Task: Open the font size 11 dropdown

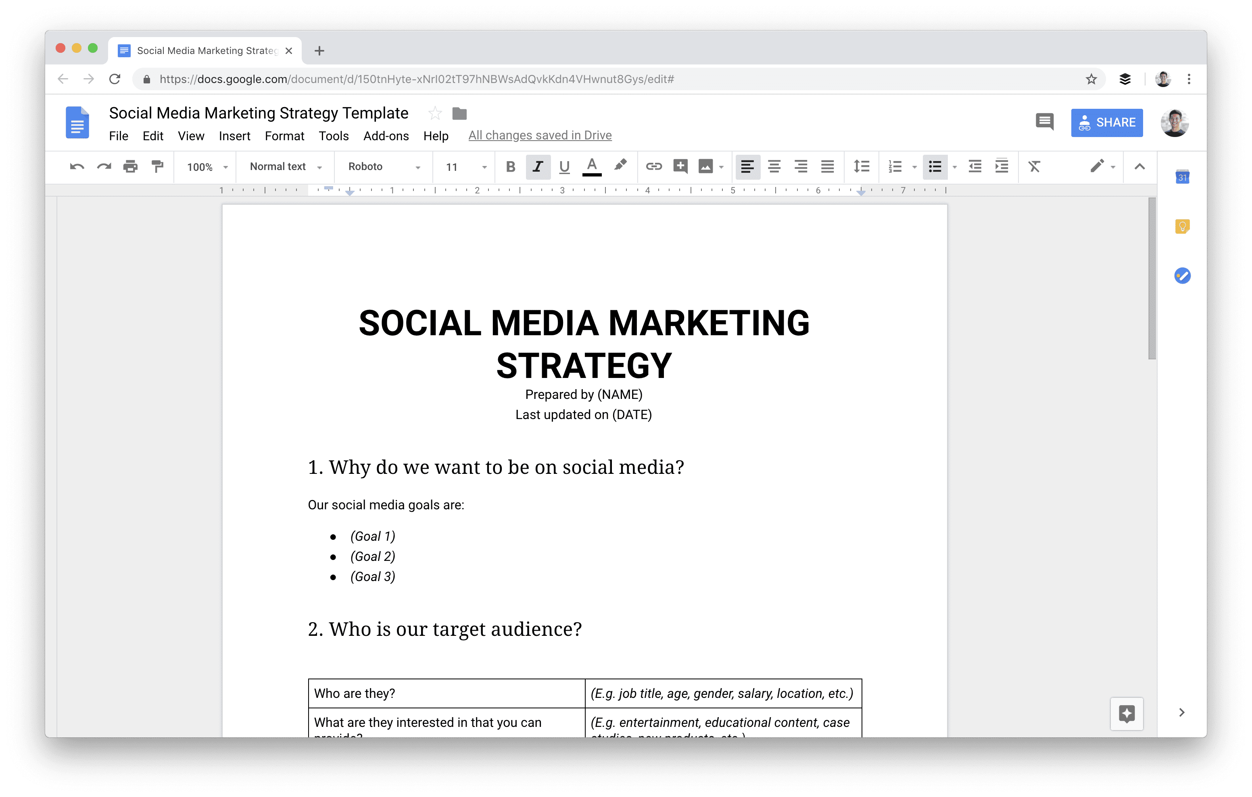Action: point(466,167)
